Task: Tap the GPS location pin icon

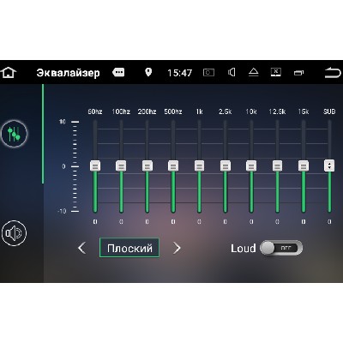Action: (x=148, y=72)
